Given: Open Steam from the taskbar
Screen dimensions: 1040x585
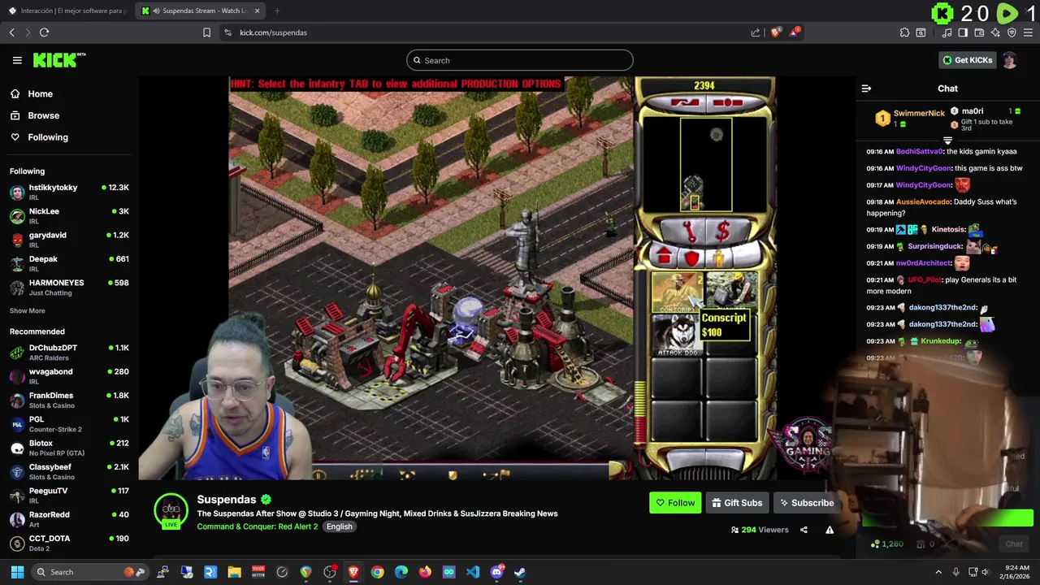Looking at the screenshot, I should (x=520, y=572).
